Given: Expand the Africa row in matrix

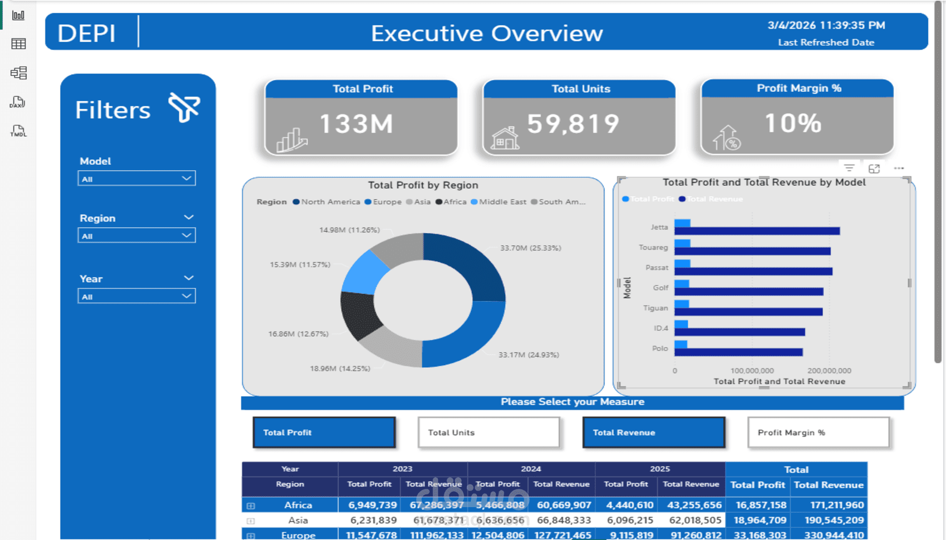Looking at the screenshot, I should point(250,506).
